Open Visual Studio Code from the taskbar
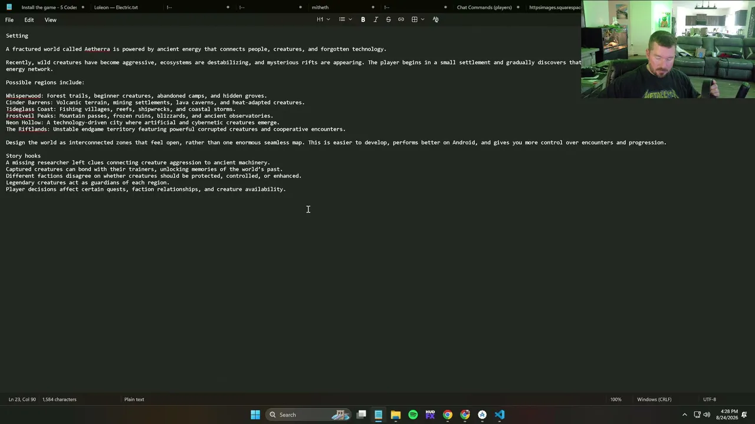 point(500,415)
